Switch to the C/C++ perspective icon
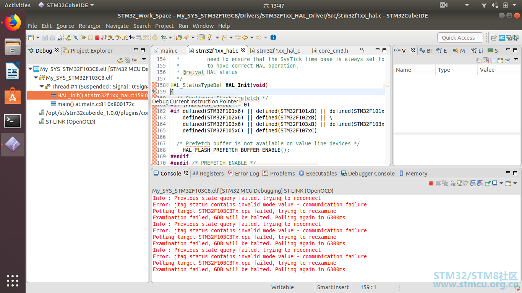The width and height of the screenshot is (522, 293). (509, 37)
